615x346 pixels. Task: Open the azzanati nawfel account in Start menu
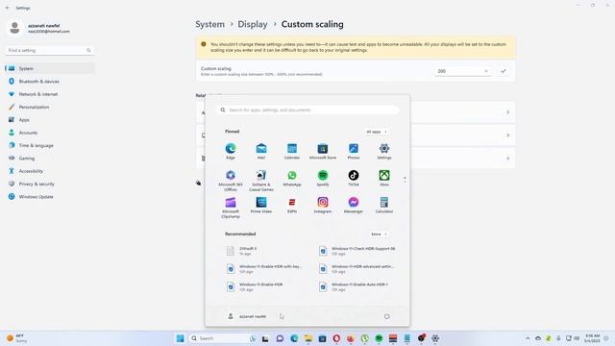tap(247, 316)
